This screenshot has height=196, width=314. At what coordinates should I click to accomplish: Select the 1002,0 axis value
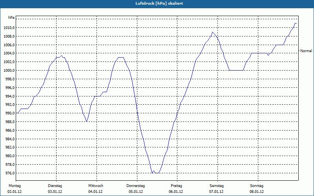click(9, 62)
